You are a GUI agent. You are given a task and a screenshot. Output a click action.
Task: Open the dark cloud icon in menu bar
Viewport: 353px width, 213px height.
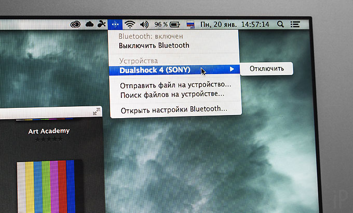[89, 24]
